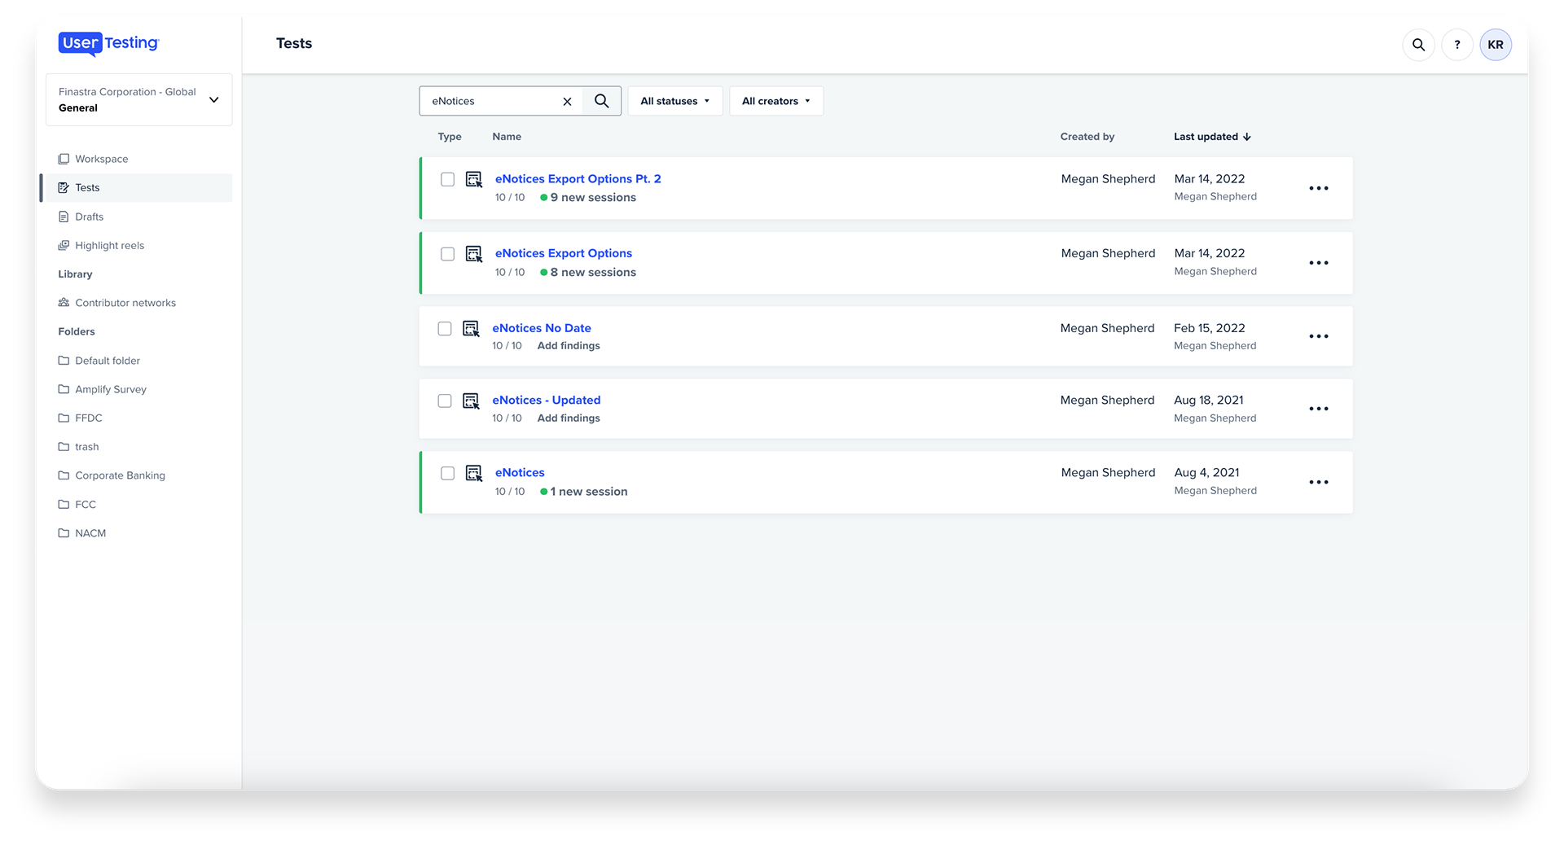The image size is (1564, 845).
Task: Check the box for eNotices Export Options Pt. 2
Action: coord(447,179)
